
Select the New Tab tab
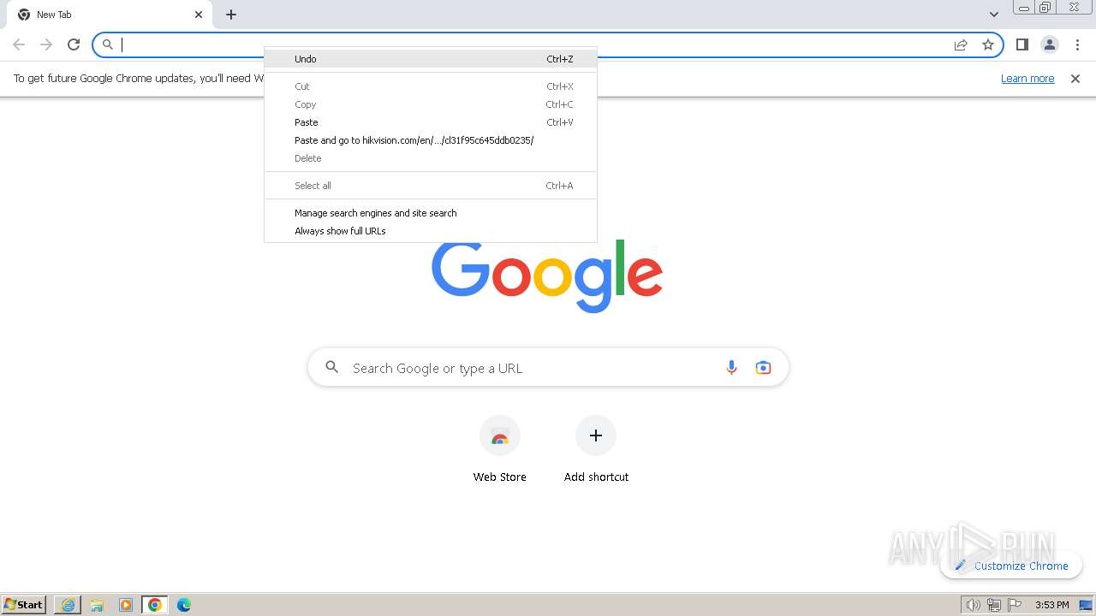pos(110,15)
